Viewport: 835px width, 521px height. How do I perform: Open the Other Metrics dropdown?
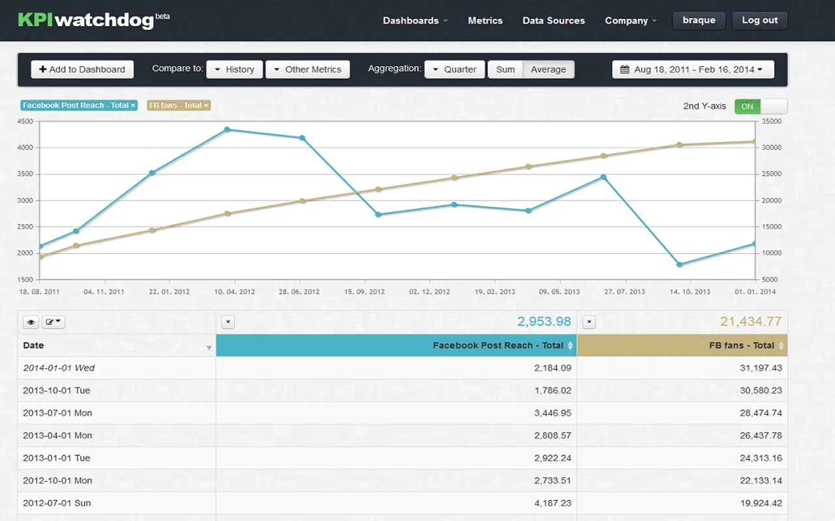click(x=307, y=69)
